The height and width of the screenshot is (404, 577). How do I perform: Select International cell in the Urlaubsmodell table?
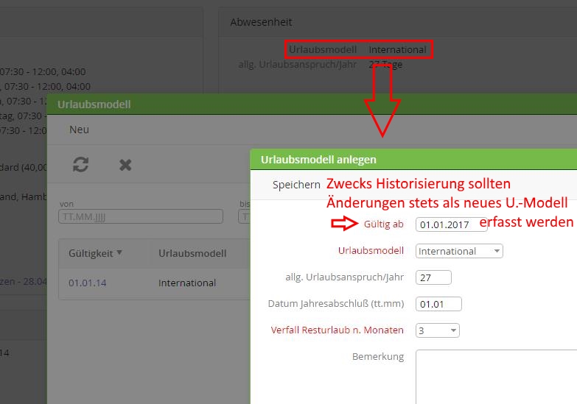tap(187, 283)
